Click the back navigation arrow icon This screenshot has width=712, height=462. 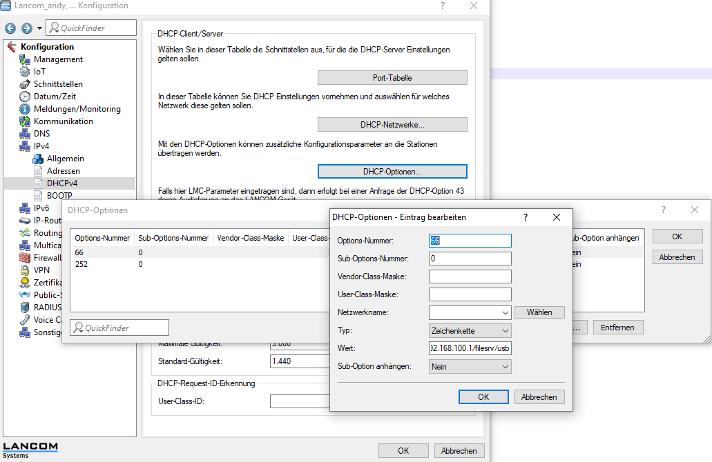click(x=10, y=28)
